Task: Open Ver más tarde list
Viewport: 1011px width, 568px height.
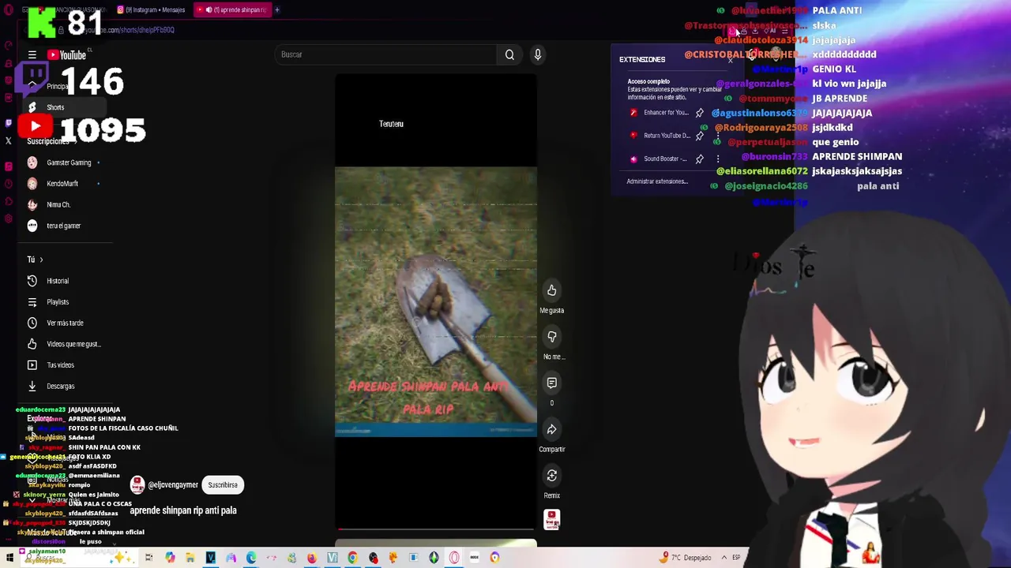Action: tap(63, 323)
